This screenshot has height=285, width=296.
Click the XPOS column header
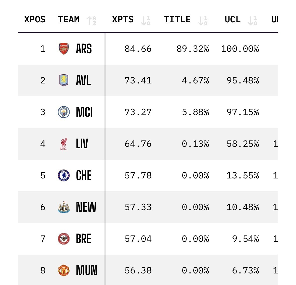pos(35,20)
